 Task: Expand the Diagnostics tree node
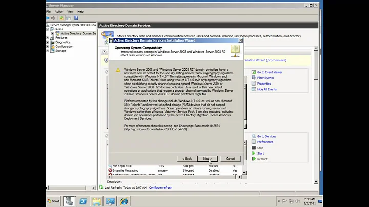48,42
